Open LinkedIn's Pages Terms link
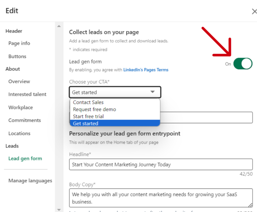This screenshot has height=212, width=257. coord(146,70)
